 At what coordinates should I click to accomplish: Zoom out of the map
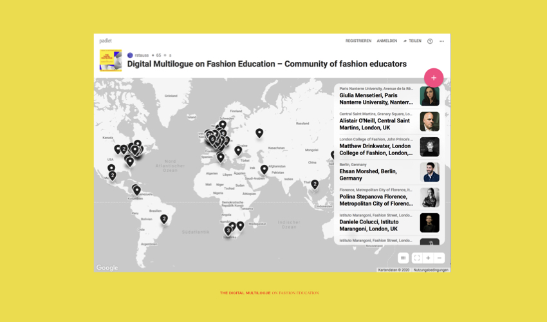pos(440,258)
